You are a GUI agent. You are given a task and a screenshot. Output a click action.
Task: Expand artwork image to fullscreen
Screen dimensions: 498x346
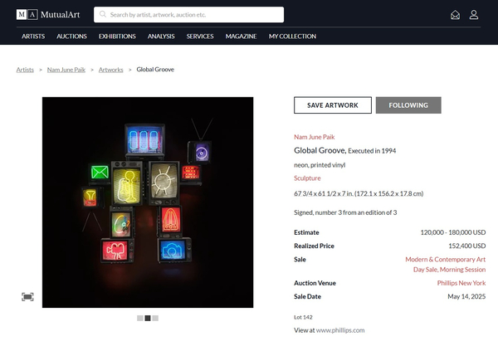pyautogui.click(x=27, y=297)
